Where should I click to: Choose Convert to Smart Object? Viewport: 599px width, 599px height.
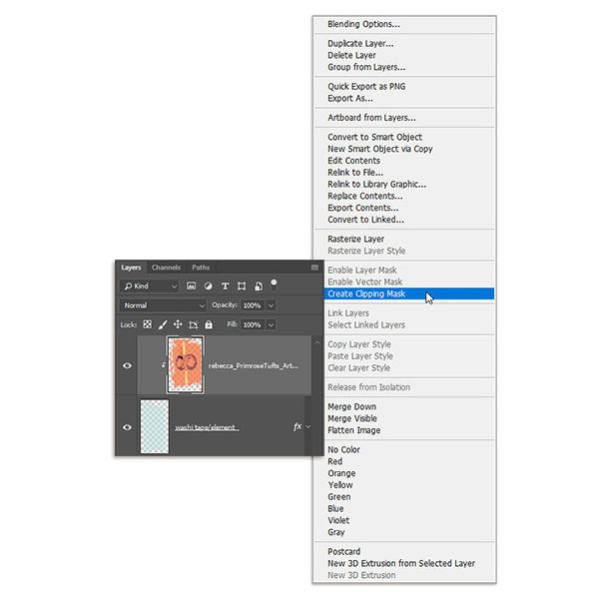point(404,137)
